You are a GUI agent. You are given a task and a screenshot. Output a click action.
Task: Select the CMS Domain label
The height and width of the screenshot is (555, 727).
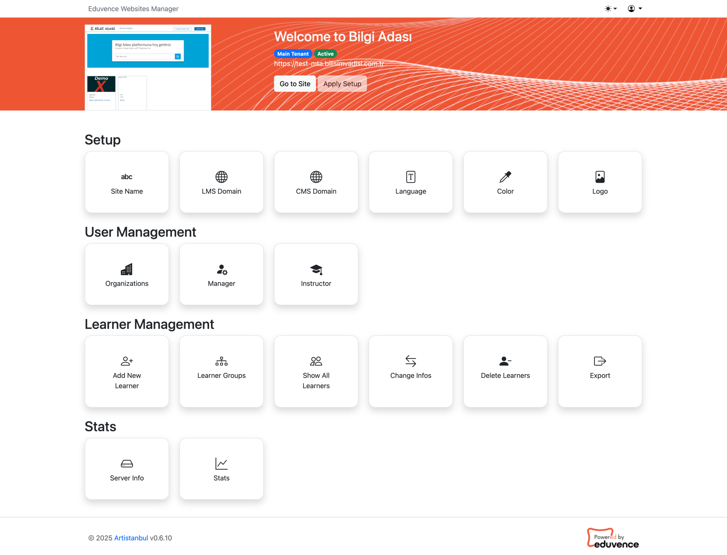pyautogui.click(x=316, y=191)
